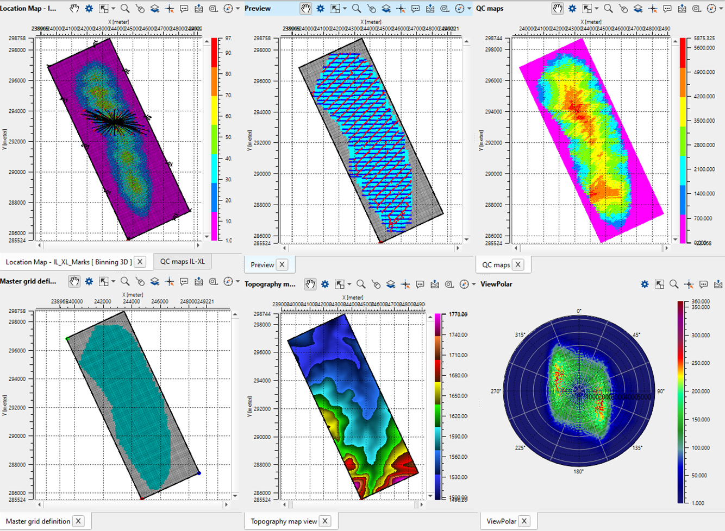Close the ViewPolar tab
Image resolution: width=725 pixels, height=531 pixels.
[x=524, y=521]
